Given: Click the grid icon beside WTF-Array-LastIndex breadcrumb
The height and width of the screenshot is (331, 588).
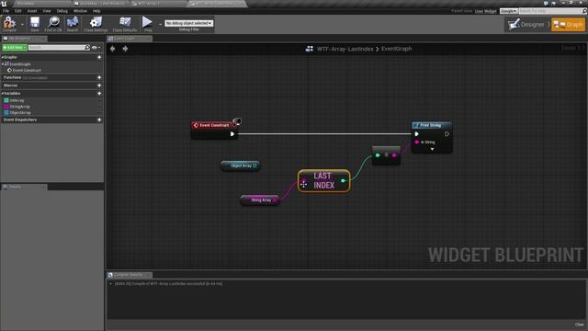Looking at the screenshot, I should (x=310, y=49).
